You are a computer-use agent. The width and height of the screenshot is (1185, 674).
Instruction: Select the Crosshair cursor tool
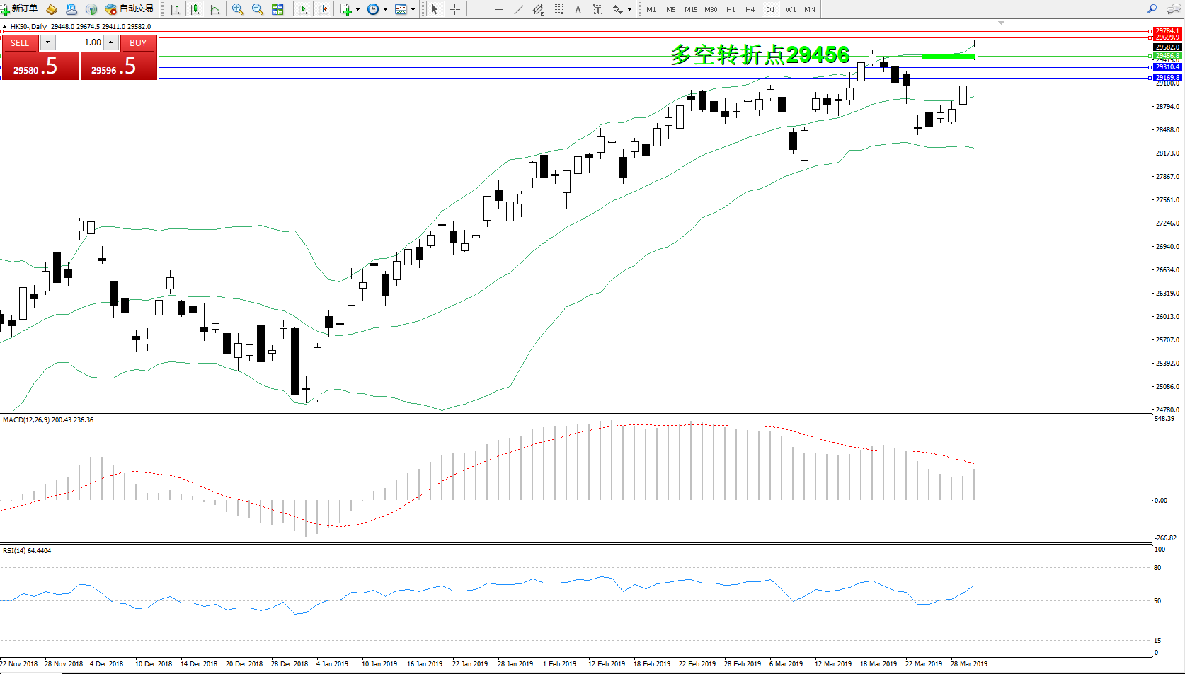pyautogui.click(x=454, y=9)
